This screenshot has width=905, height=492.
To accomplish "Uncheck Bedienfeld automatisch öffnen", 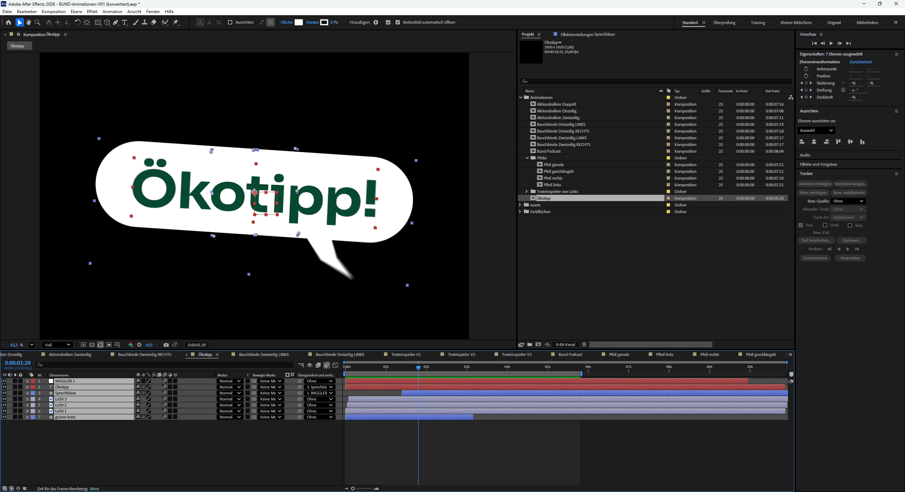I will point(398,22).
